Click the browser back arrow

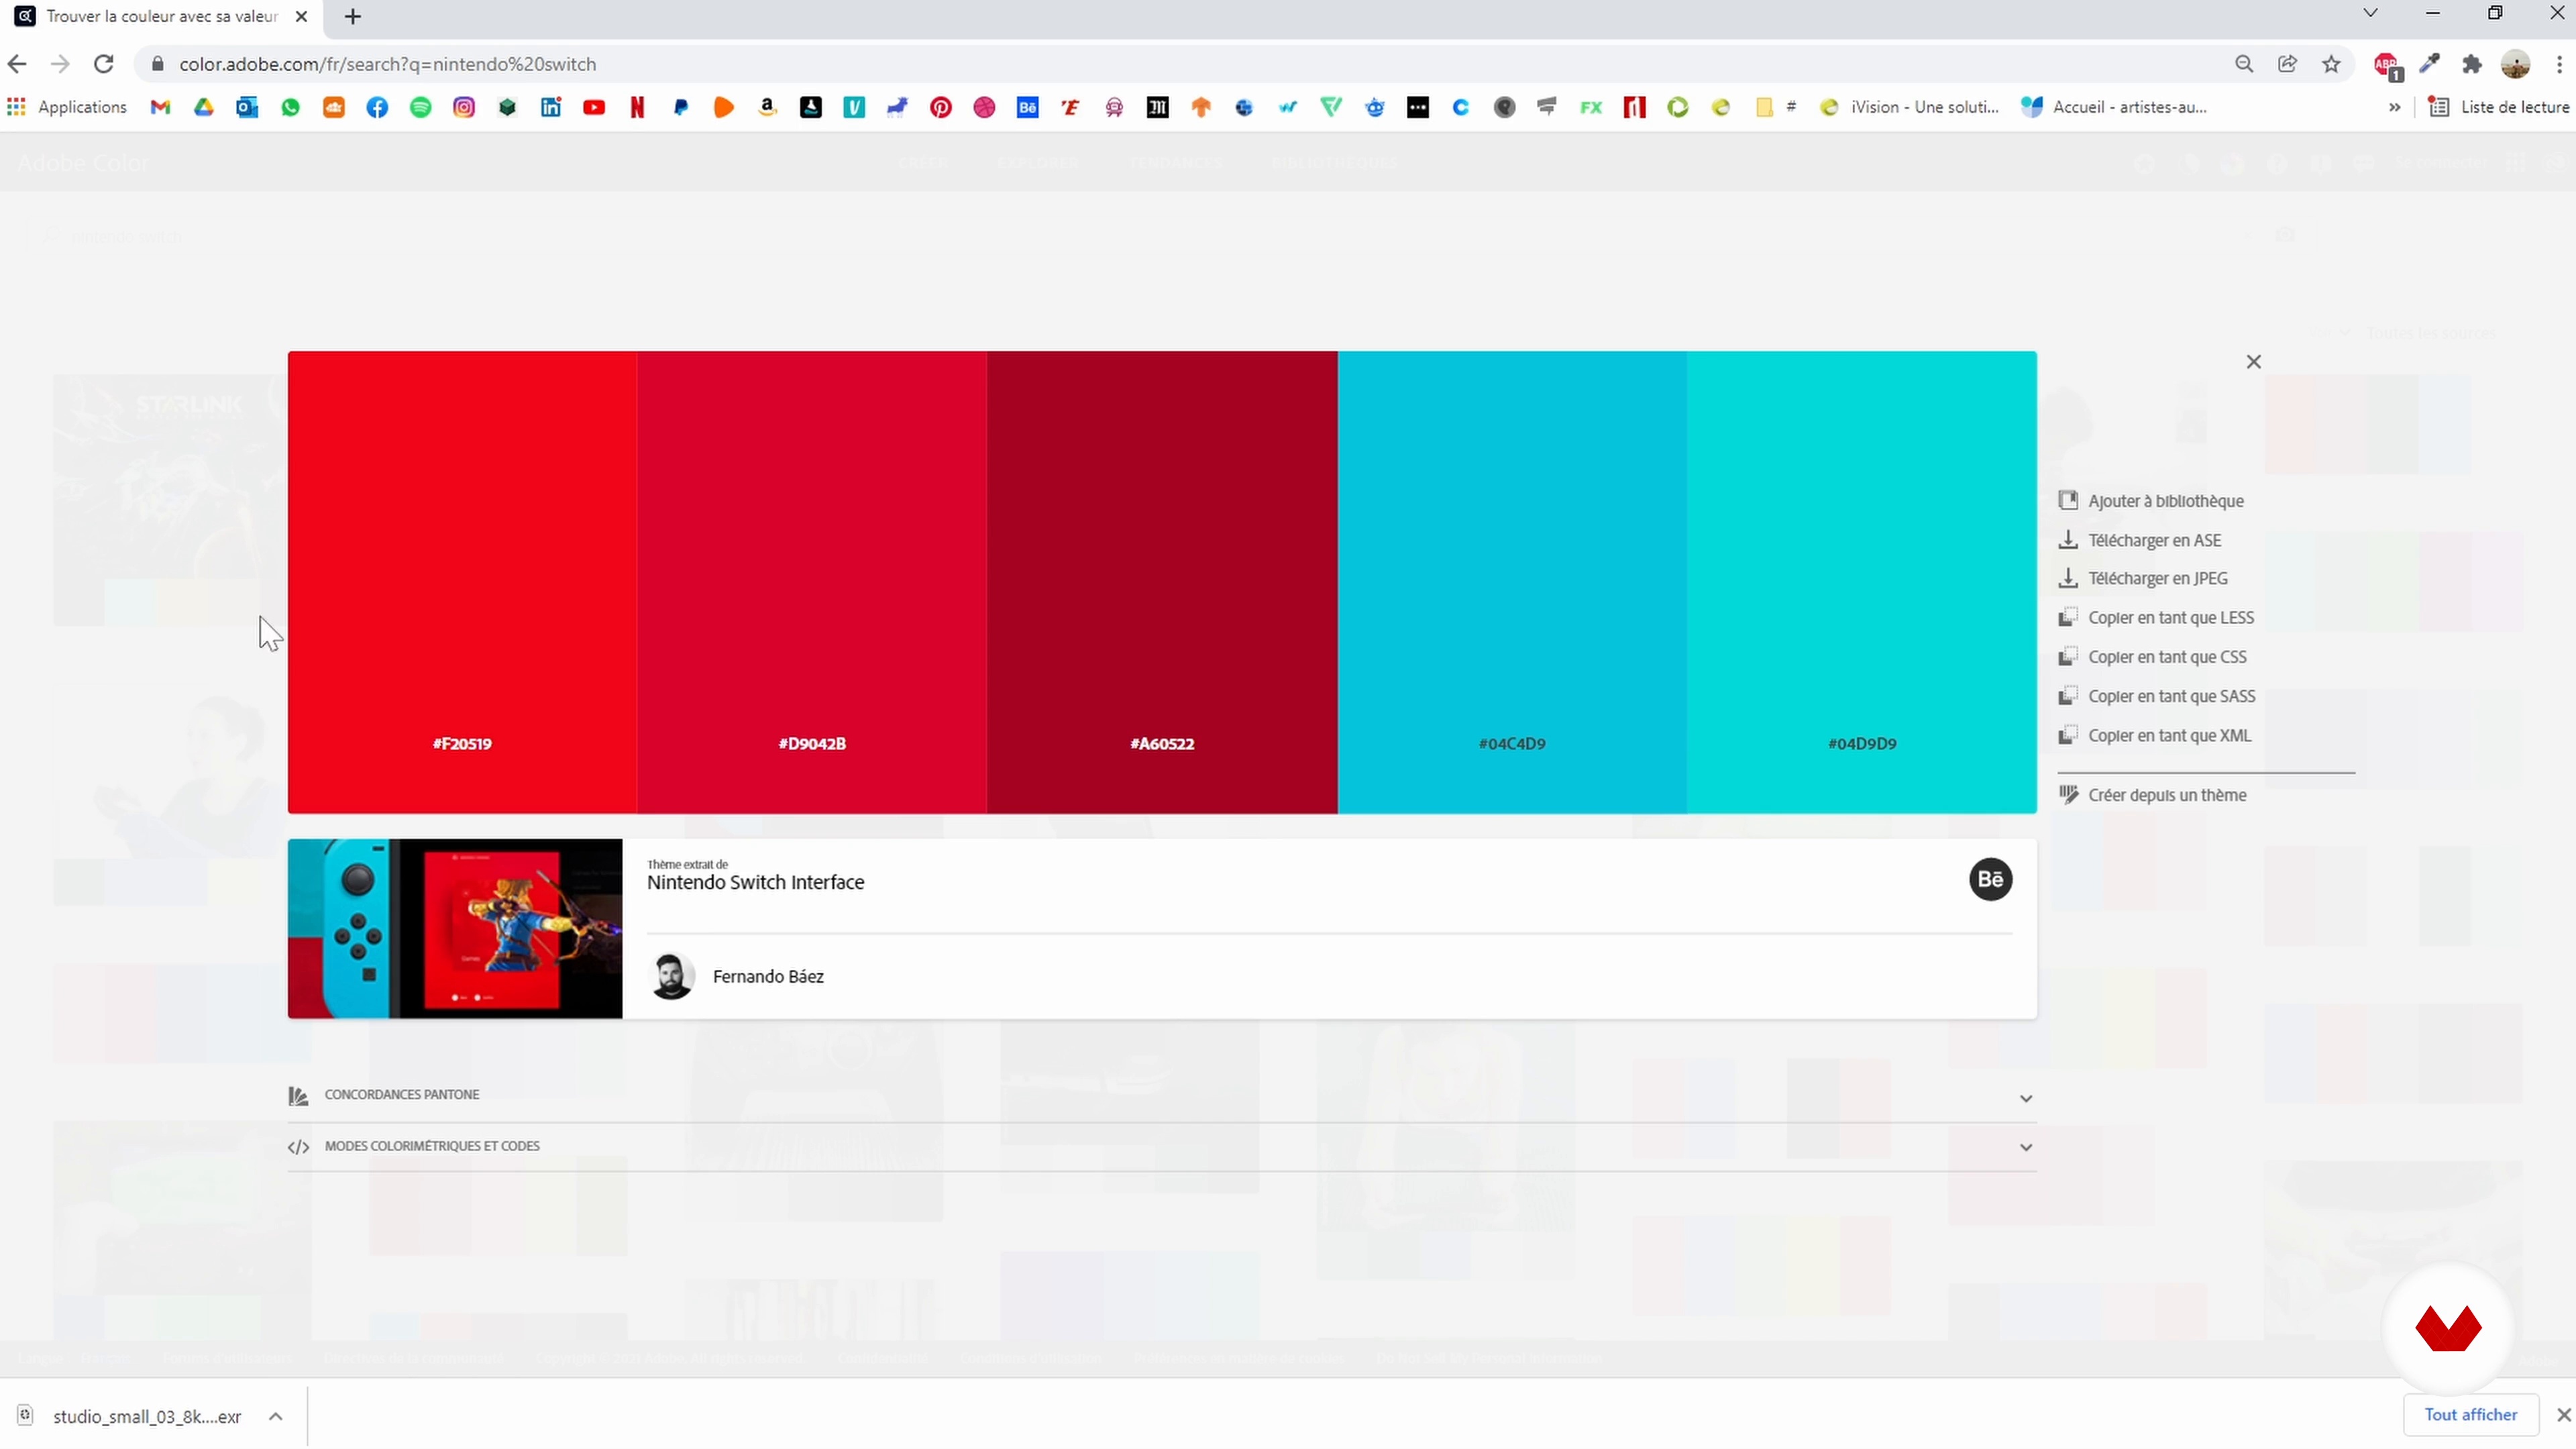click(17, 64)
